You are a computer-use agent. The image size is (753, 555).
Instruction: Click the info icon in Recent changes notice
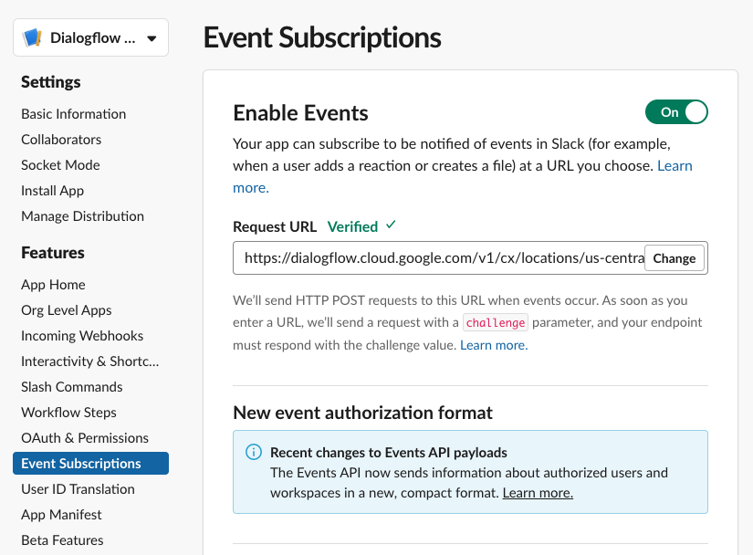coord(253,453)
